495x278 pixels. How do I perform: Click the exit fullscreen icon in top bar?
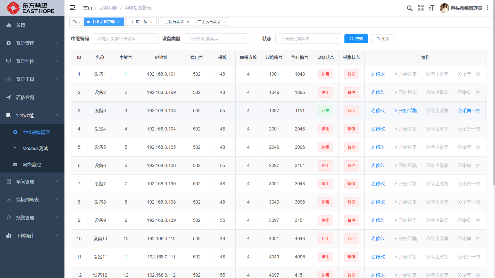420,8
